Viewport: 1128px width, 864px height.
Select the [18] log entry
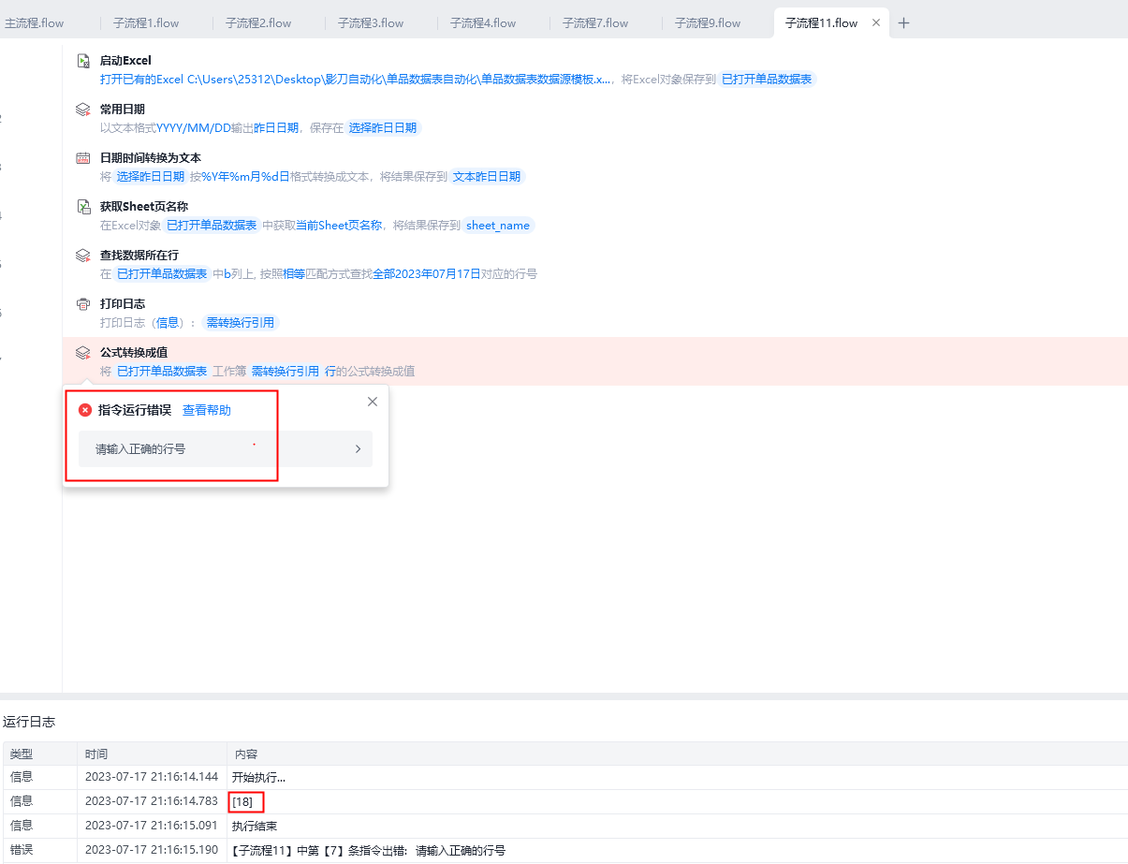pyautogui.click(x=564, y=801)
